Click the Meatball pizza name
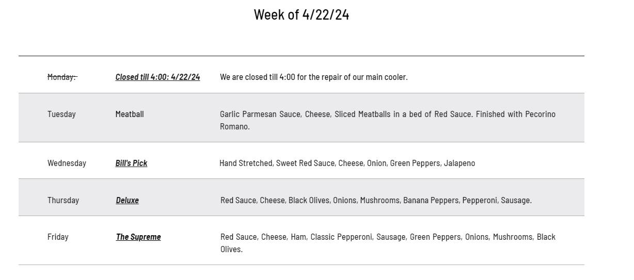 [130, 114]
